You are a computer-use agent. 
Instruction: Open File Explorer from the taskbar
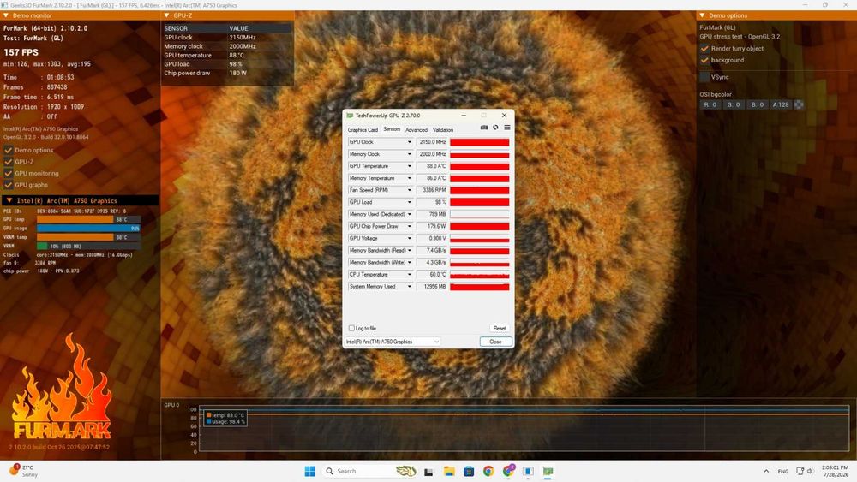pos(449,471)
